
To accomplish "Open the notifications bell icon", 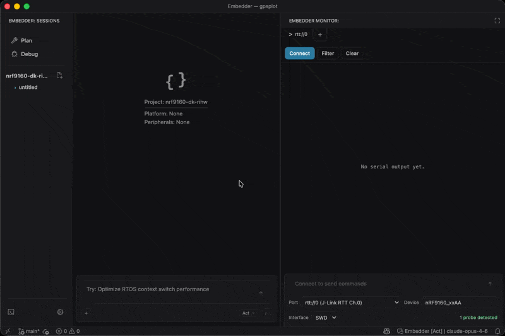I will (x=498, y=331).
